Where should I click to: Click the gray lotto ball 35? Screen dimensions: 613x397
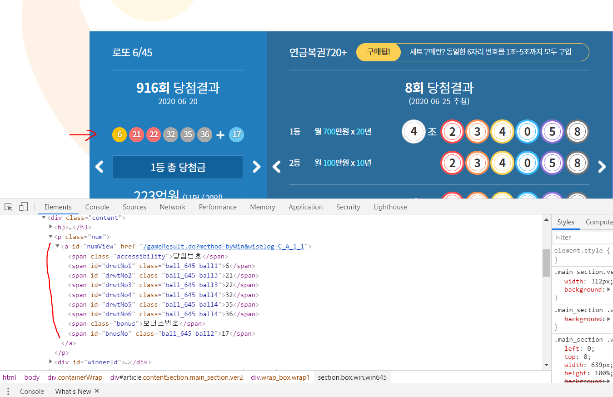coord(188,134)
